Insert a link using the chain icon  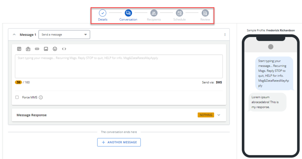pos(37,49)
